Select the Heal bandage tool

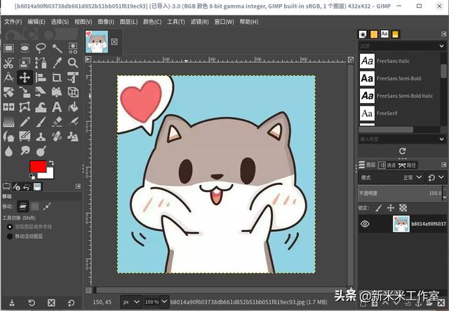click(57, 137)
